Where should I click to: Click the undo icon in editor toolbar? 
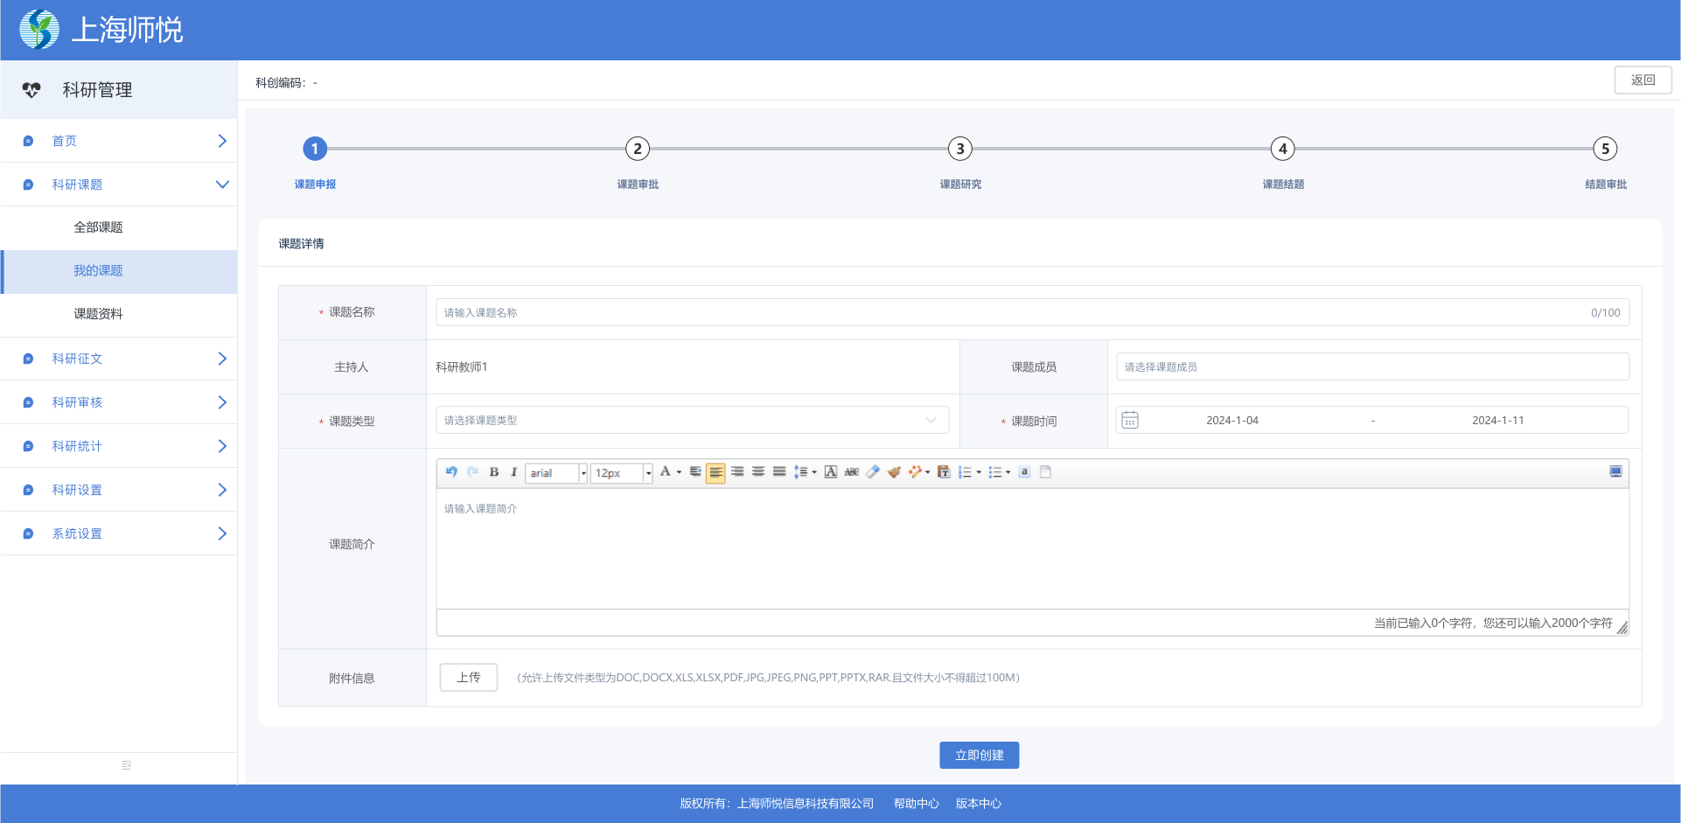tap(451, 472)
